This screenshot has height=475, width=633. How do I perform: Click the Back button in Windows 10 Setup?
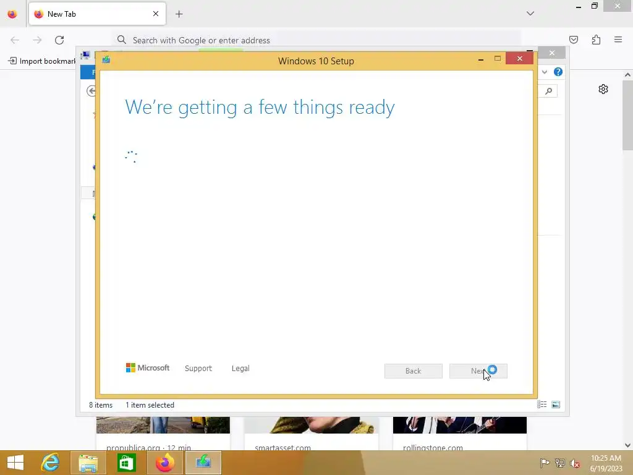(413, 371)
